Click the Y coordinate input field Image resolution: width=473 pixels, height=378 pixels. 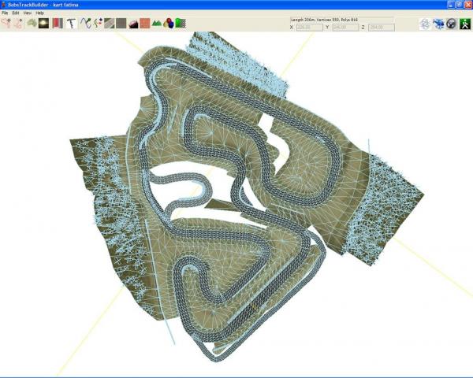point(345,27)
